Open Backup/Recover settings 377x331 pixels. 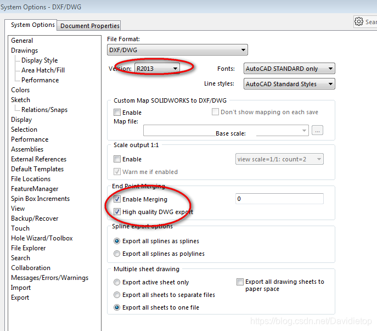35,218
